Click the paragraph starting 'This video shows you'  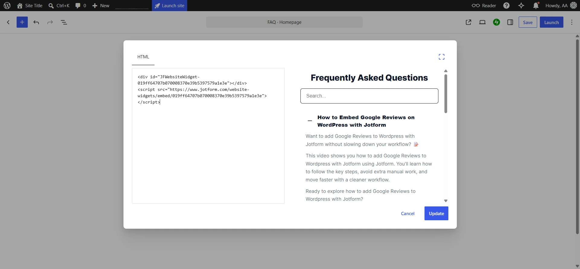(x=369, y=168)
